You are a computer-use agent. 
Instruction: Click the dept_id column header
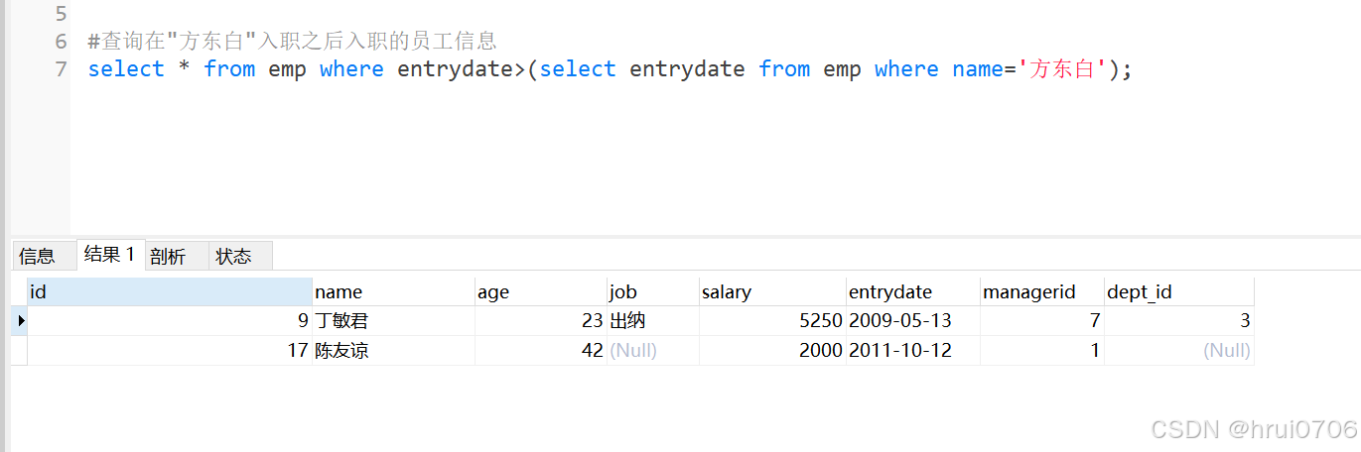1179,291
